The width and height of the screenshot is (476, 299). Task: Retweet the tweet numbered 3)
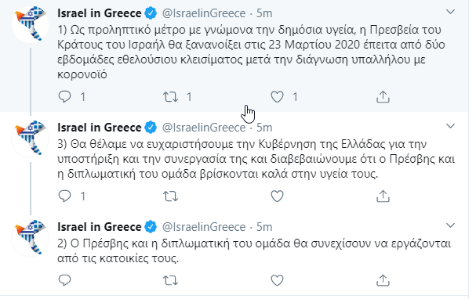pyautogui.click(x=170, y=196)
